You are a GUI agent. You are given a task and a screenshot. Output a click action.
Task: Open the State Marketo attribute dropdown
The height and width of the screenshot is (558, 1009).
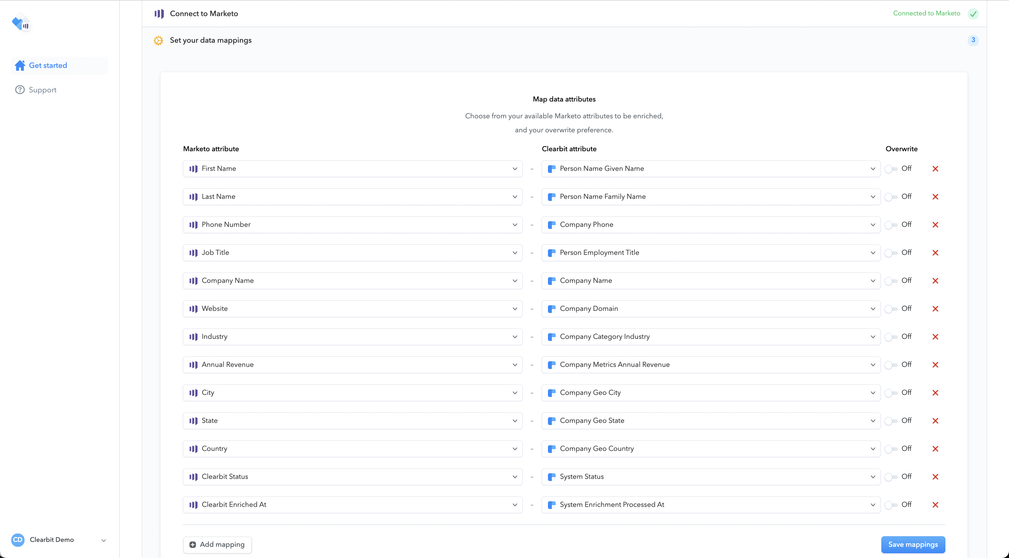click(x=352, y=421)
